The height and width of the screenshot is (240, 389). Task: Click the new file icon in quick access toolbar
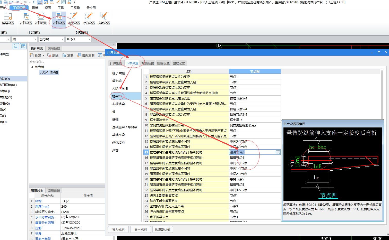[x=5, y=2]
